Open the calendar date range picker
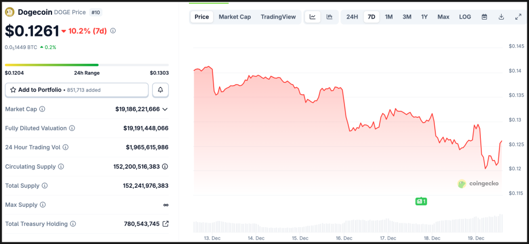Screen dimensions: 529x244 pyautogui.click(x=484, y=17)
